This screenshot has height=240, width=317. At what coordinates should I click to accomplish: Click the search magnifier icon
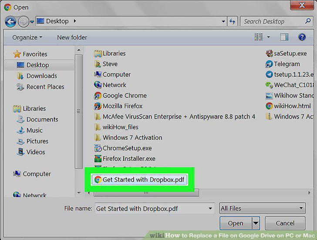308,21
